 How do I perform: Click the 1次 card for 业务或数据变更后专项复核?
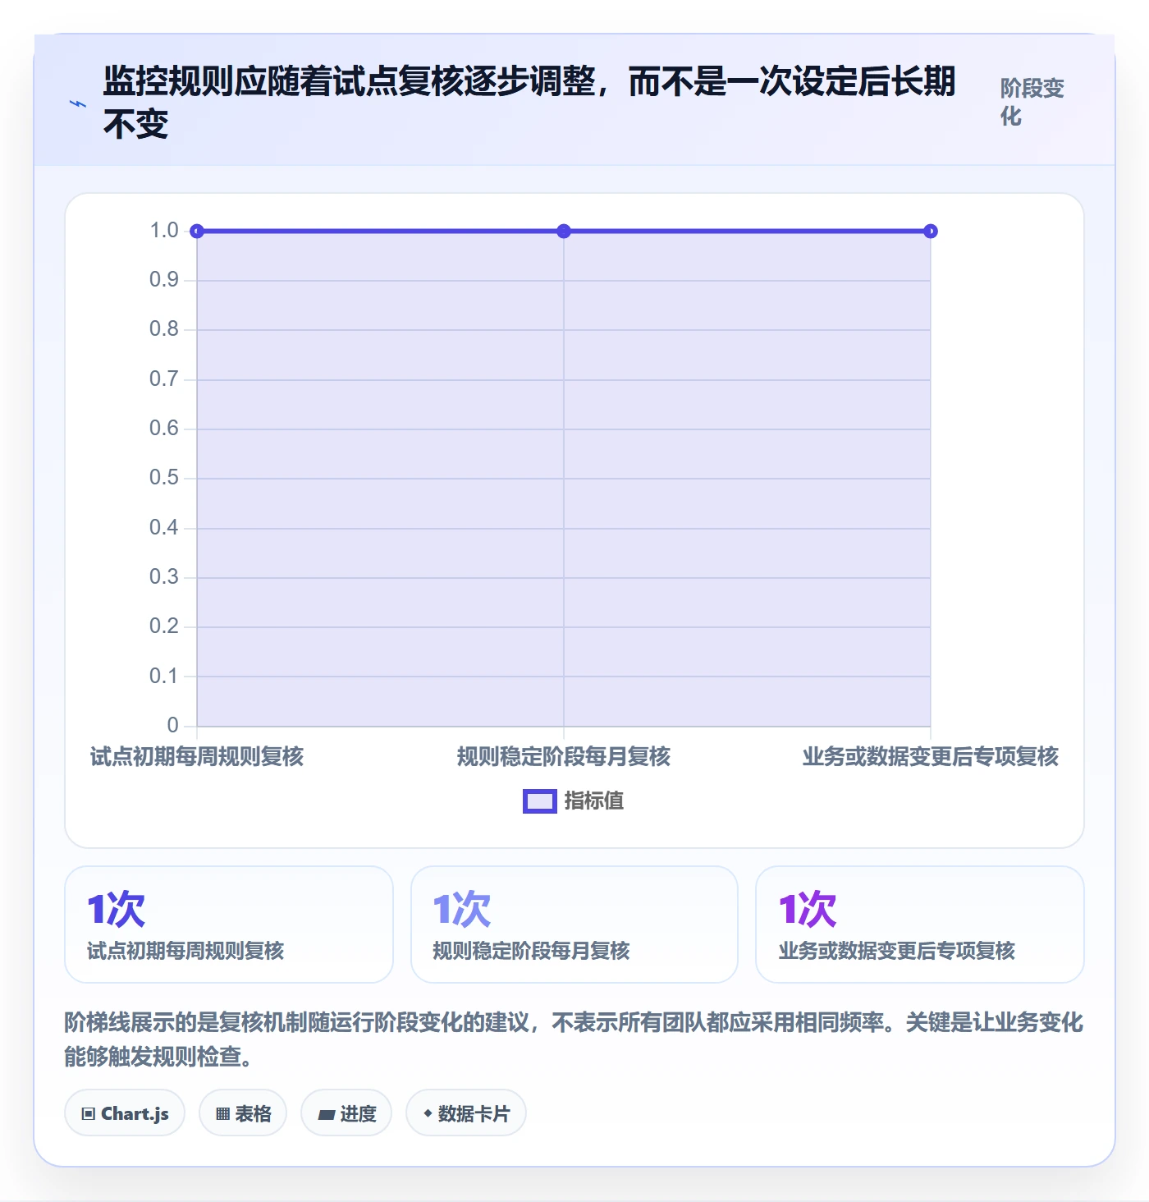coord(920,924)
